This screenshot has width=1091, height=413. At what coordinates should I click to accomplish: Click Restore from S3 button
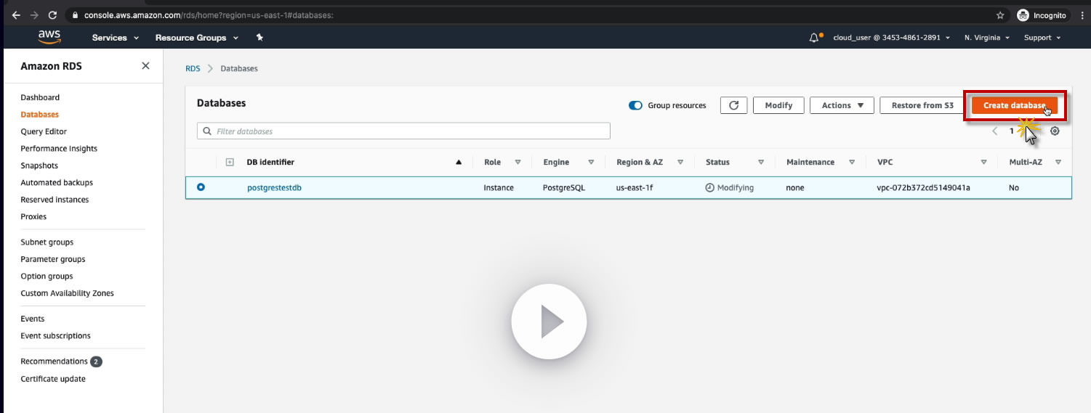[x=922, y=105]
